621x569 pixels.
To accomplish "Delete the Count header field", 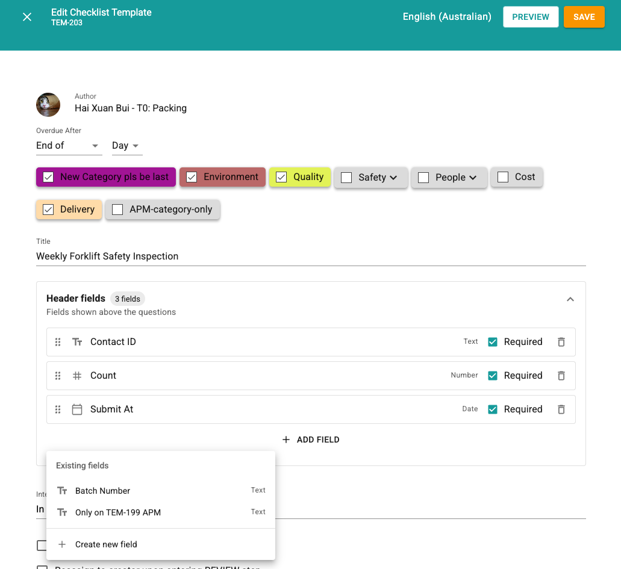I will 561,375.
